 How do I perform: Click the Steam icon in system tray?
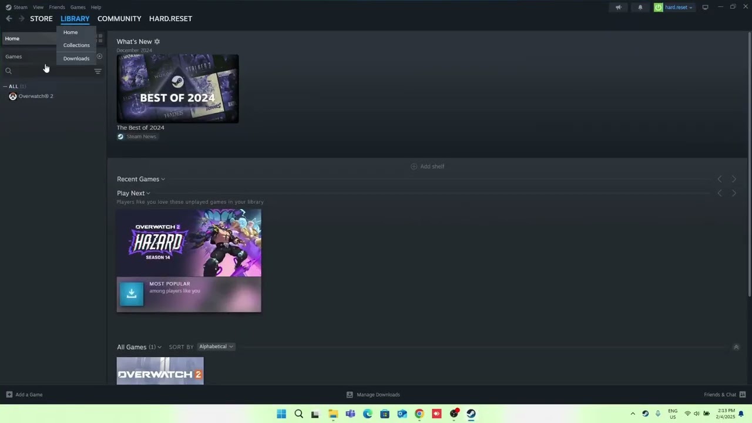pos(645,414)
